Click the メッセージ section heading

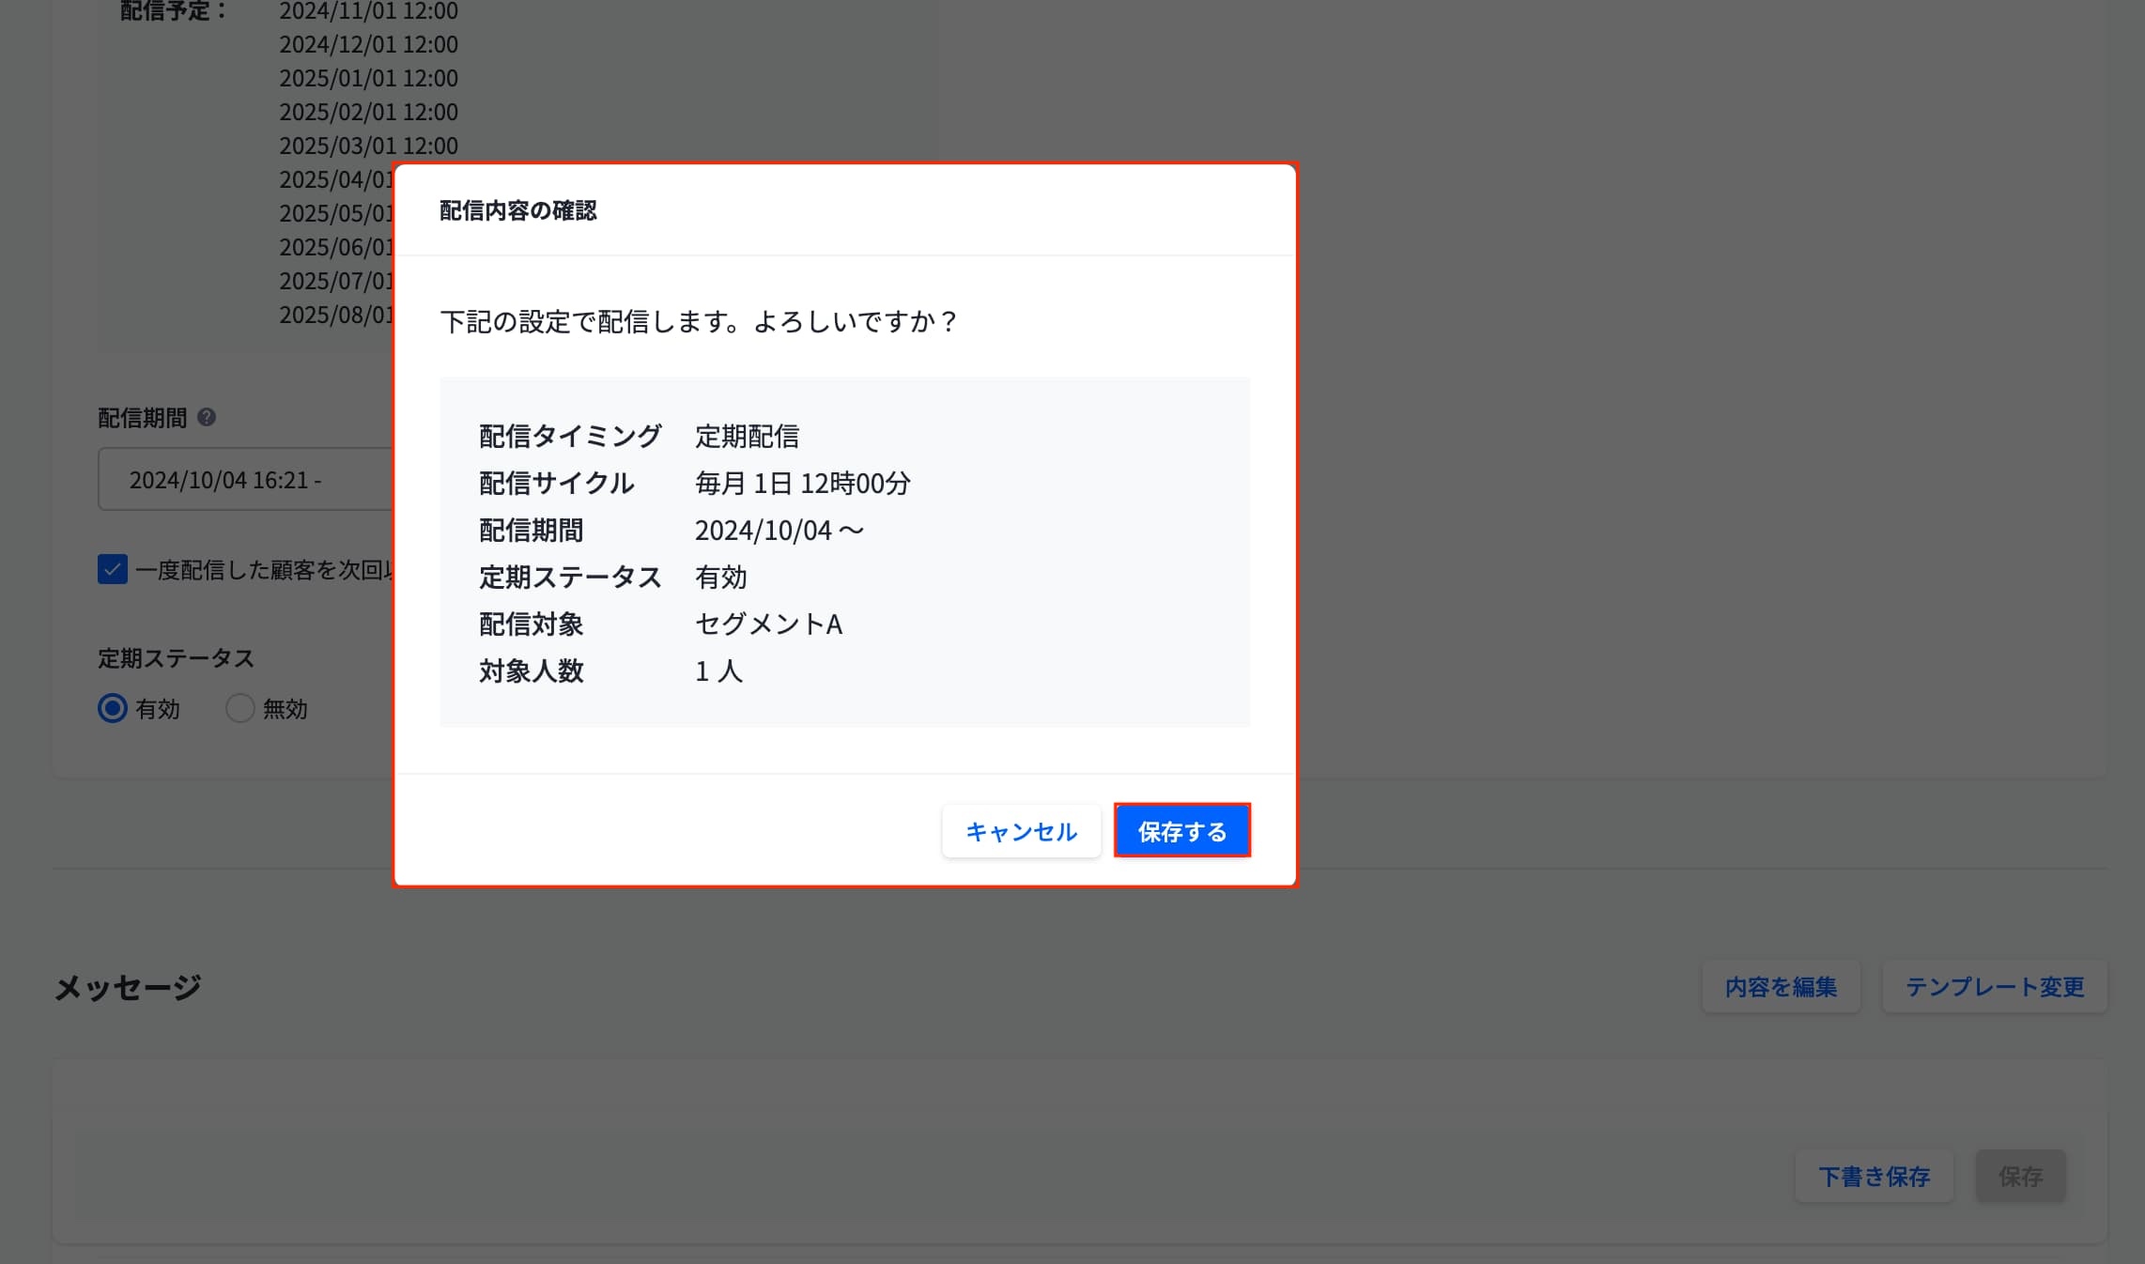pos(128,987)
